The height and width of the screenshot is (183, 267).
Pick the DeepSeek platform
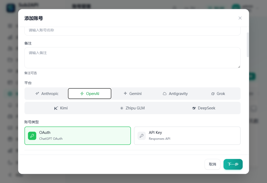coord(204,108)
